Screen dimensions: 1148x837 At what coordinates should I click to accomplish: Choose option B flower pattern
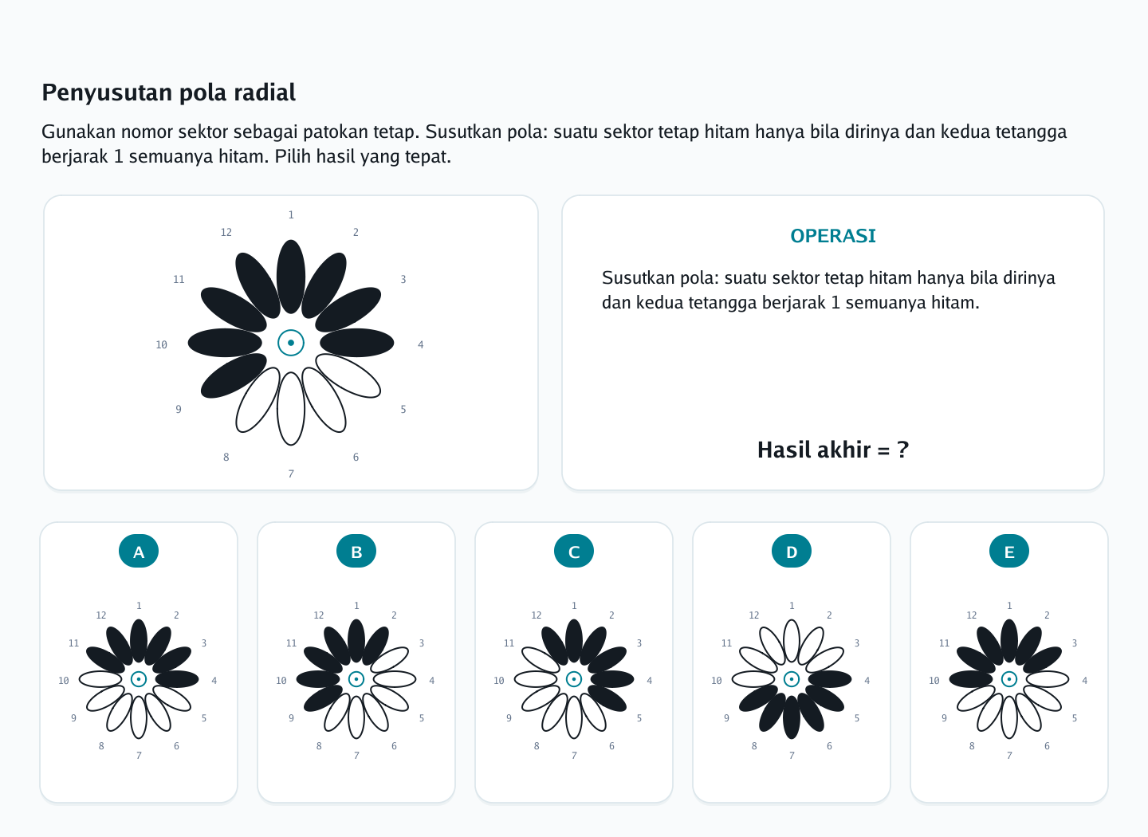pyautogui.click(x=356, y=679)
